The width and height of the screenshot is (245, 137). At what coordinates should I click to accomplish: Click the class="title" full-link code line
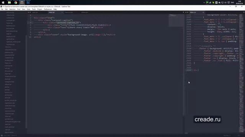pos(79,25)
